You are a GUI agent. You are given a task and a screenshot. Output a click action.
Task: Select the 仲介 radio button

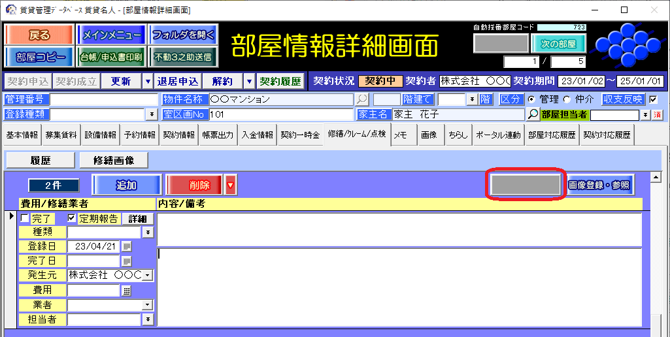[566, 99]
